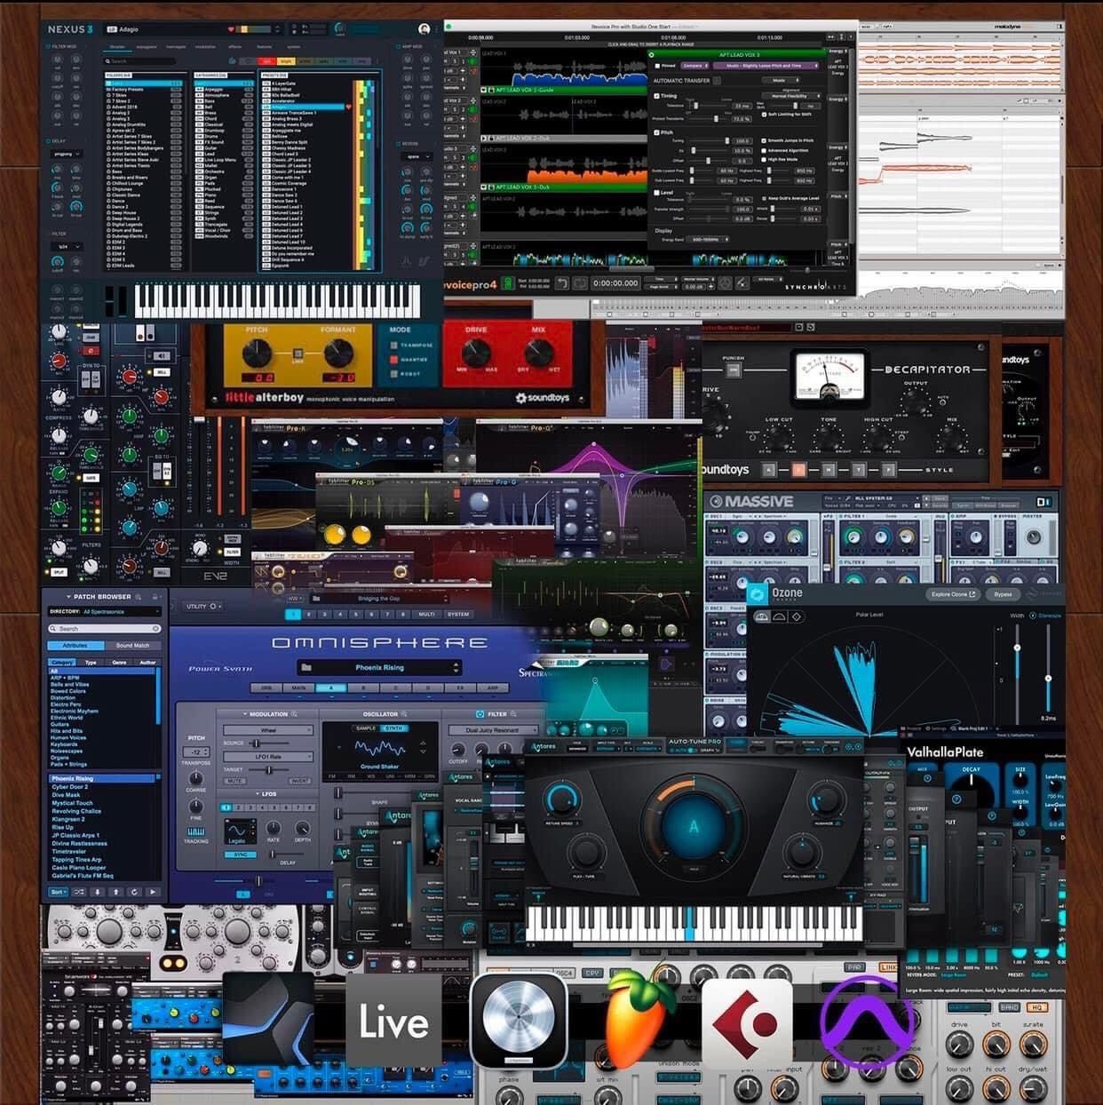Click lock icon in Patch Browser header
Screen dimensions: 1103x1105
pos(155,597)
